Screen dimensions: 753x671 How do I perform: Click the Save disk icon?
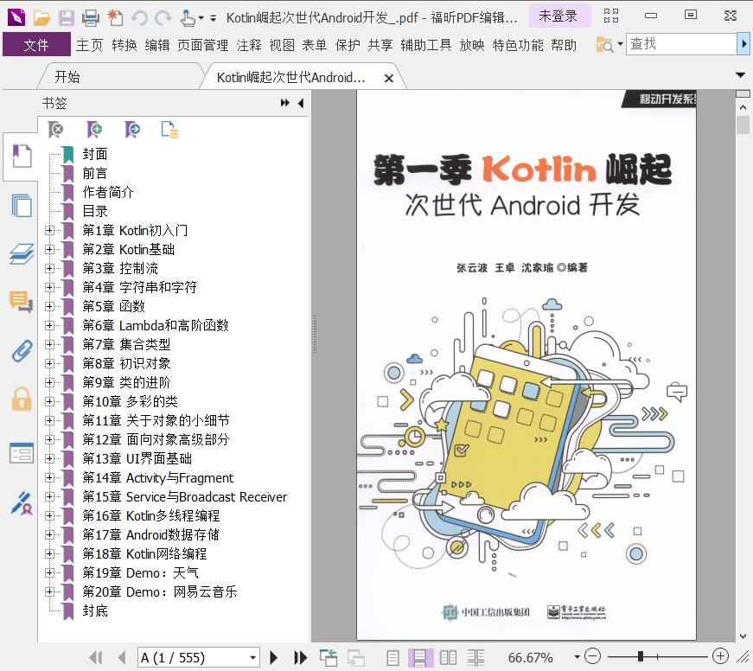pyautogui.click(x=67, y=18)
